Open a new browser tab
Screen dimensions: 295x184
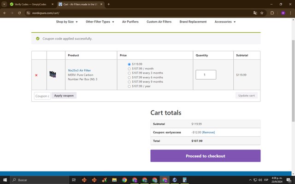tap(109, 4)
